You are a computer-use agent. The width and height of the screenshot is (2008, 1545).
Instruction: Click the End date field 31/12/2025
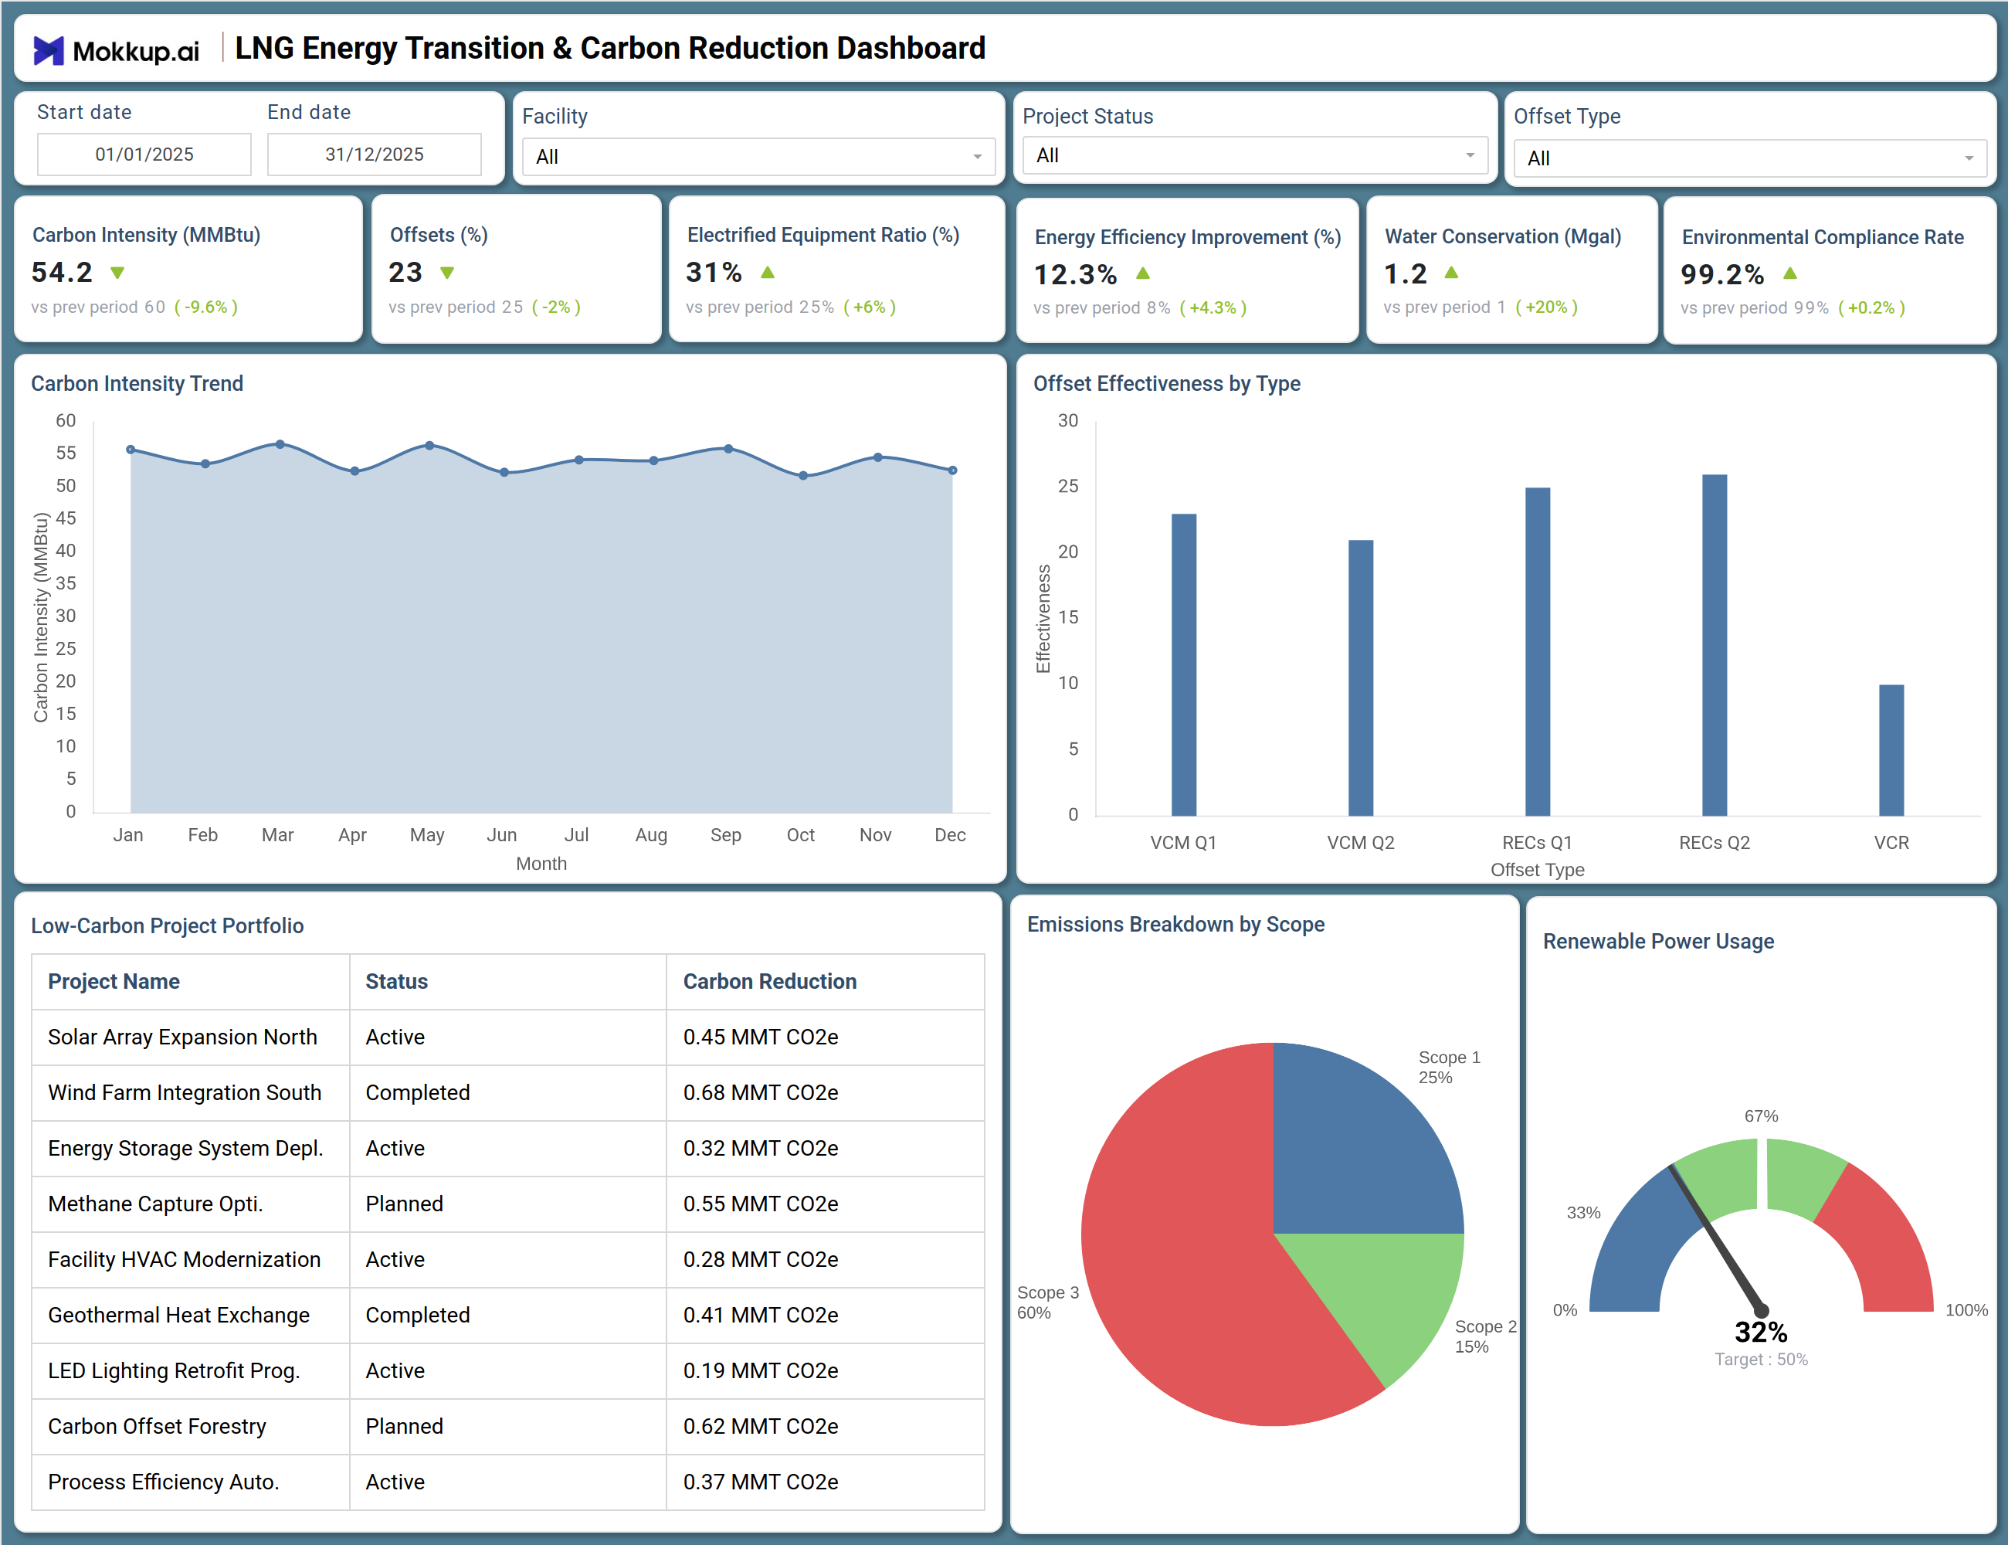click(375, 154)
